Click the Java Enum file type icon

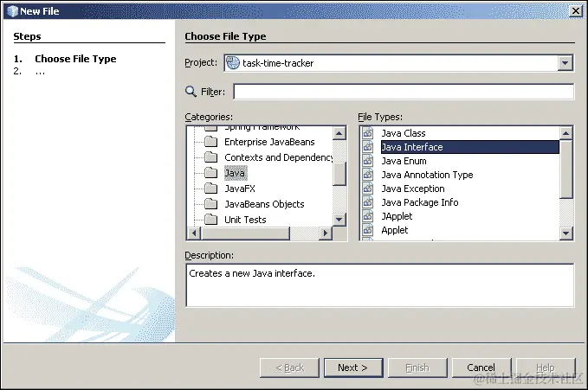coord(368,161)
